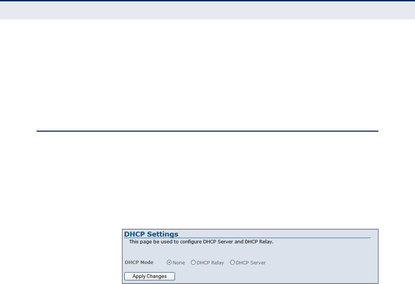Click the page description about DHCP Server and Relay
This screenshot has width=415, height=284.
coord(201,242)
